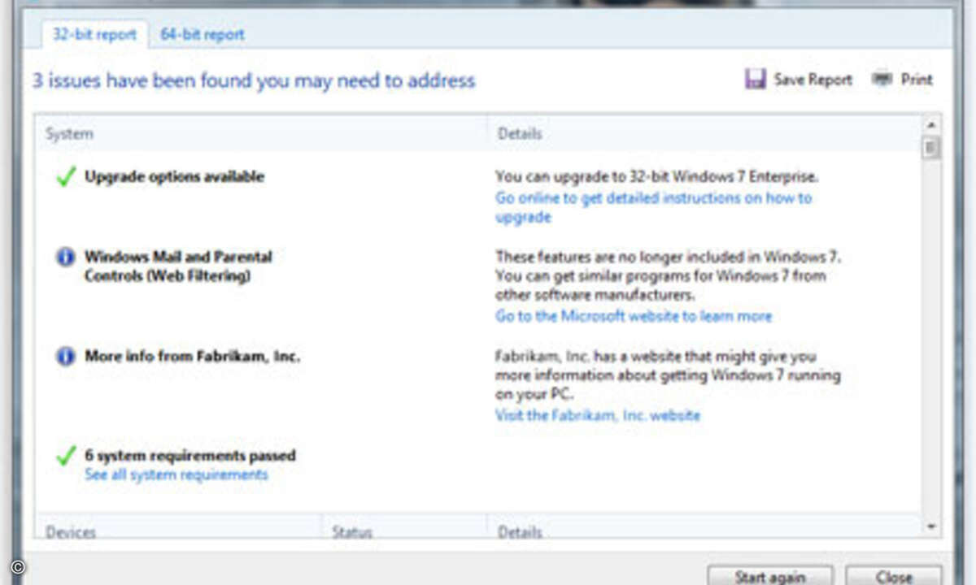Screen dimensions: 976x585
Task: Open See all system requirements link
Action: pyautogui.click(x=176, y=474)
